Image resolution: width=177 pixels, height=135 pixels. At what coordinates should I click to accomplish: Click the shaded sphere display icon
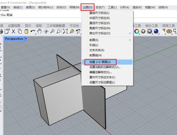pos(143,31)
